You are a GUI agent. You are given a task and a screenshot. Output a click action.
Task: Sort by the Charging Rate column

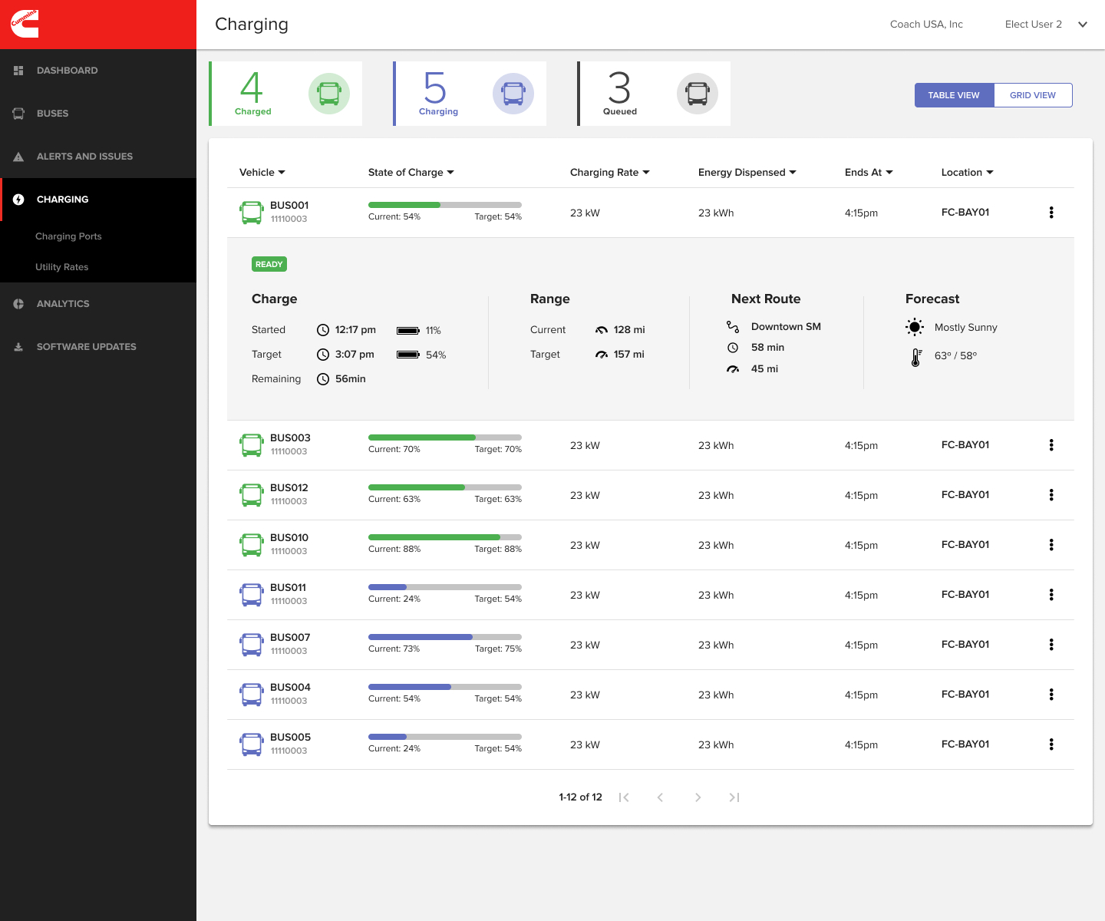pyautogui.click(x=610, y=173)
